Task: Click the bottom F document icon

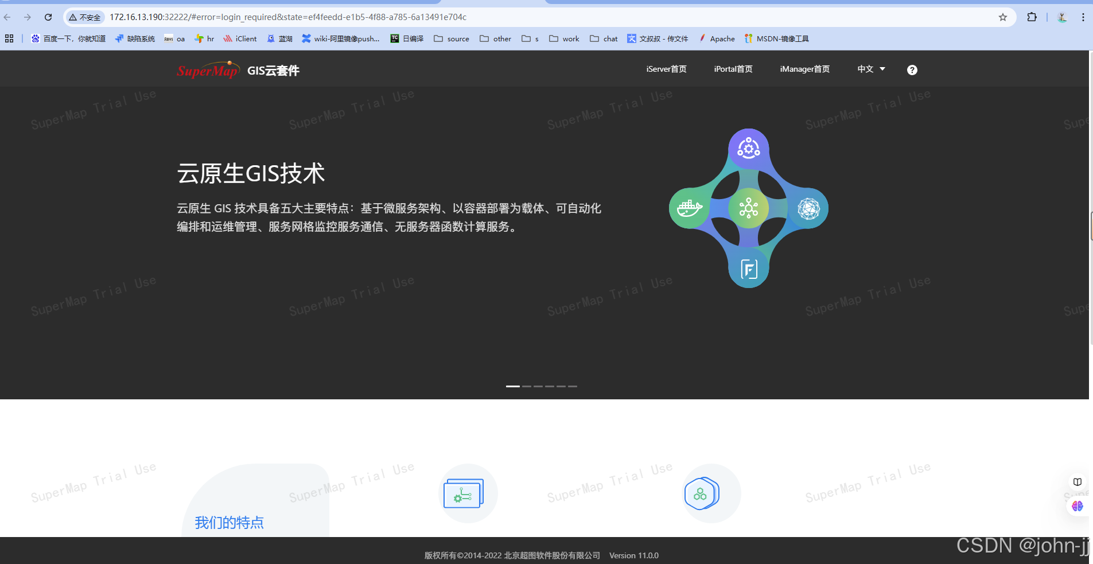Action: (748, 268)
